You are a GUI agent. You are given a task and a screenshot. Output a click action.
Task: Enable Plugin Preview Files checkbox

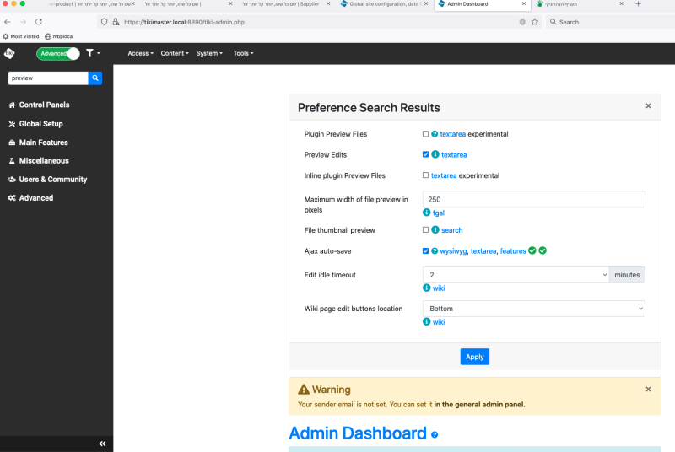[425, 134]
